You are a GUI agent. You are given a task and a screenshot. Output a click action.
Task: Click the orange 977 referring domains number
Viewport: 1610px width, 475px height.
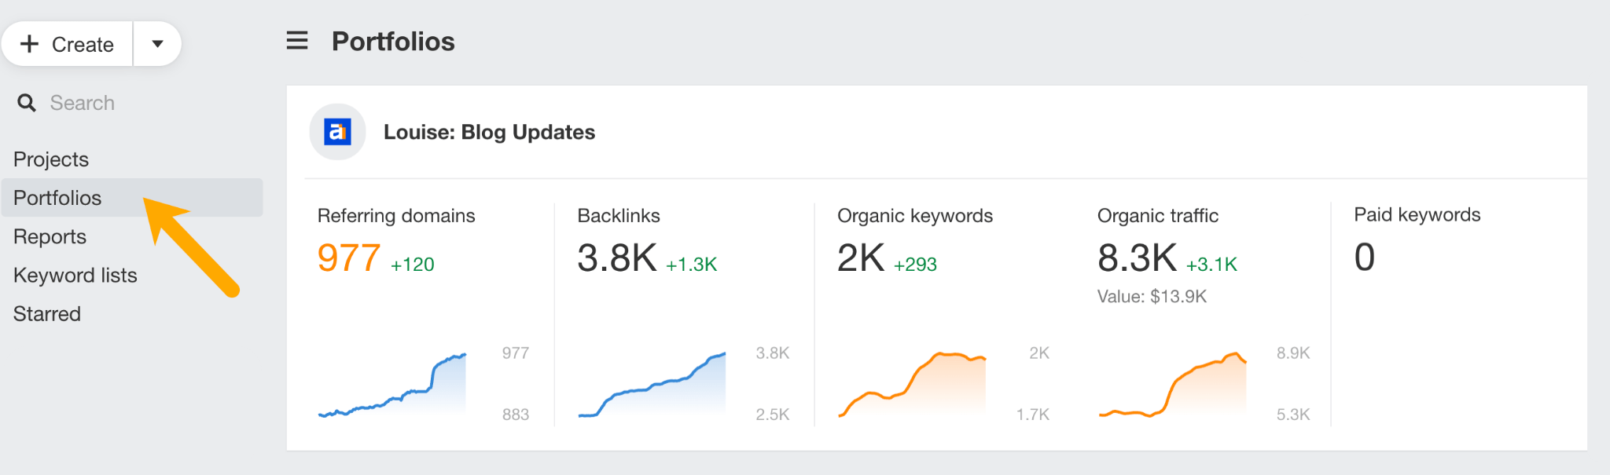(x=349, y=258)
